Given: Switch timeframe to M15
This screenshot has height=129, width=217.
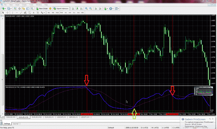Looking at the screenshot, I should pos(57,13).
